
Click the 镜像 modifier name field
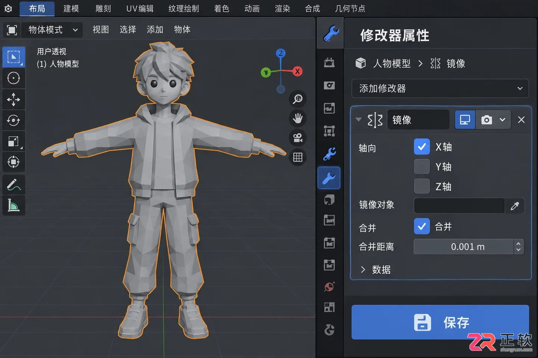click(x=418, y=120)
